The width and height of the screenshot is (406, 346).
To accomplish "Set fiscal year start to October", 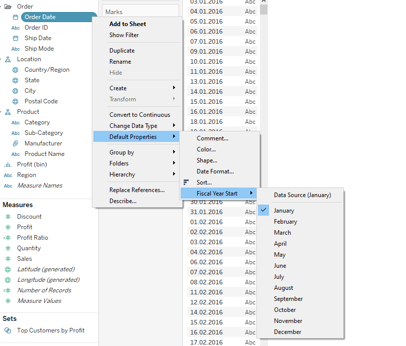I will [x=285, y=310].
